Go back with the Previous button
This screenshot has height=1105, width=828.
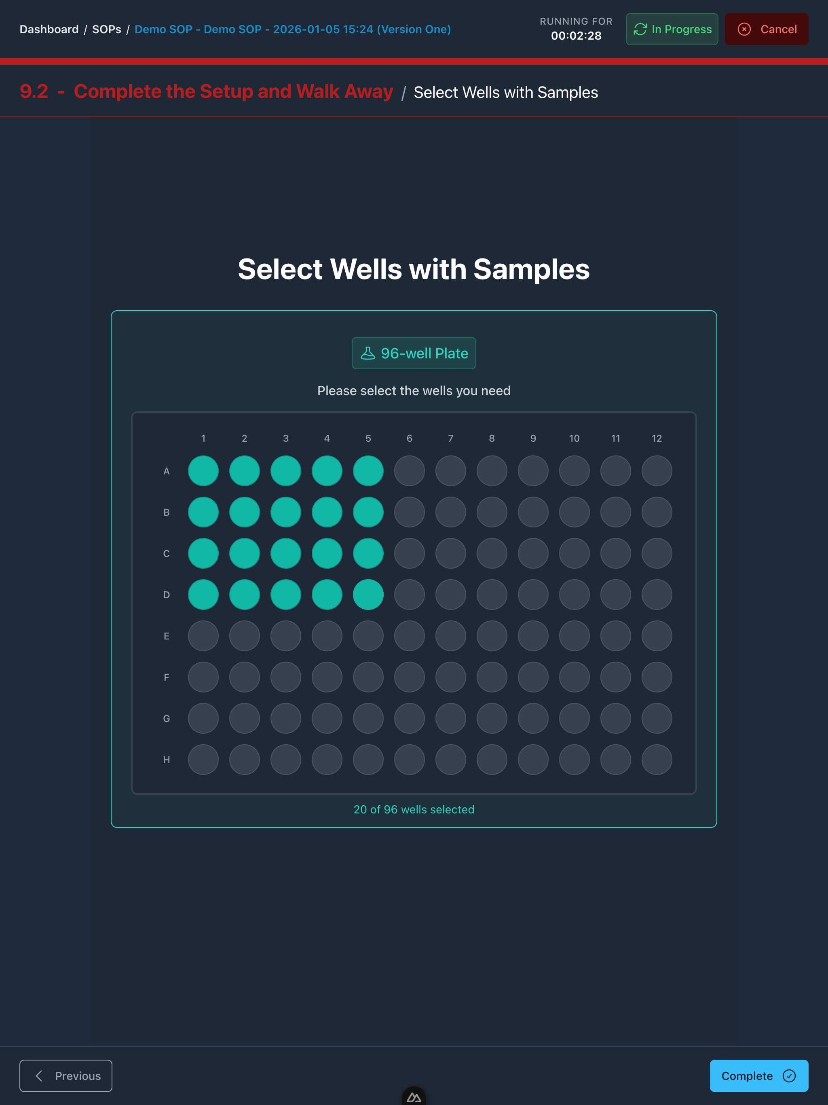[66, 1075]
